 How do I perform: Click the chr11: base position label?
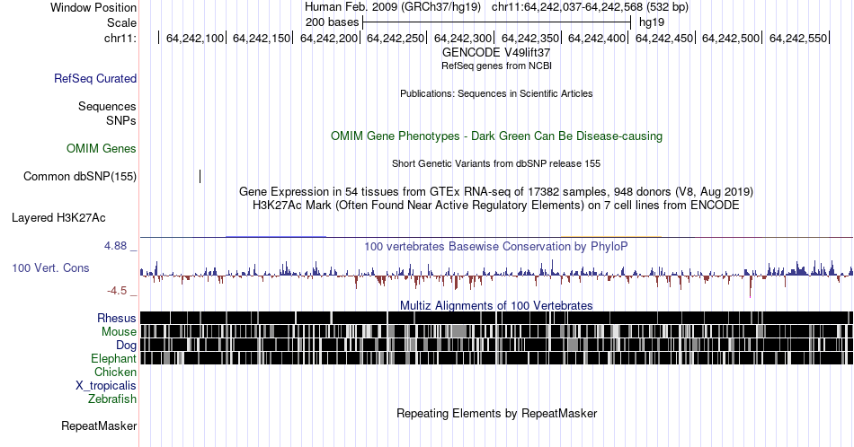click(x=120, y=38)
